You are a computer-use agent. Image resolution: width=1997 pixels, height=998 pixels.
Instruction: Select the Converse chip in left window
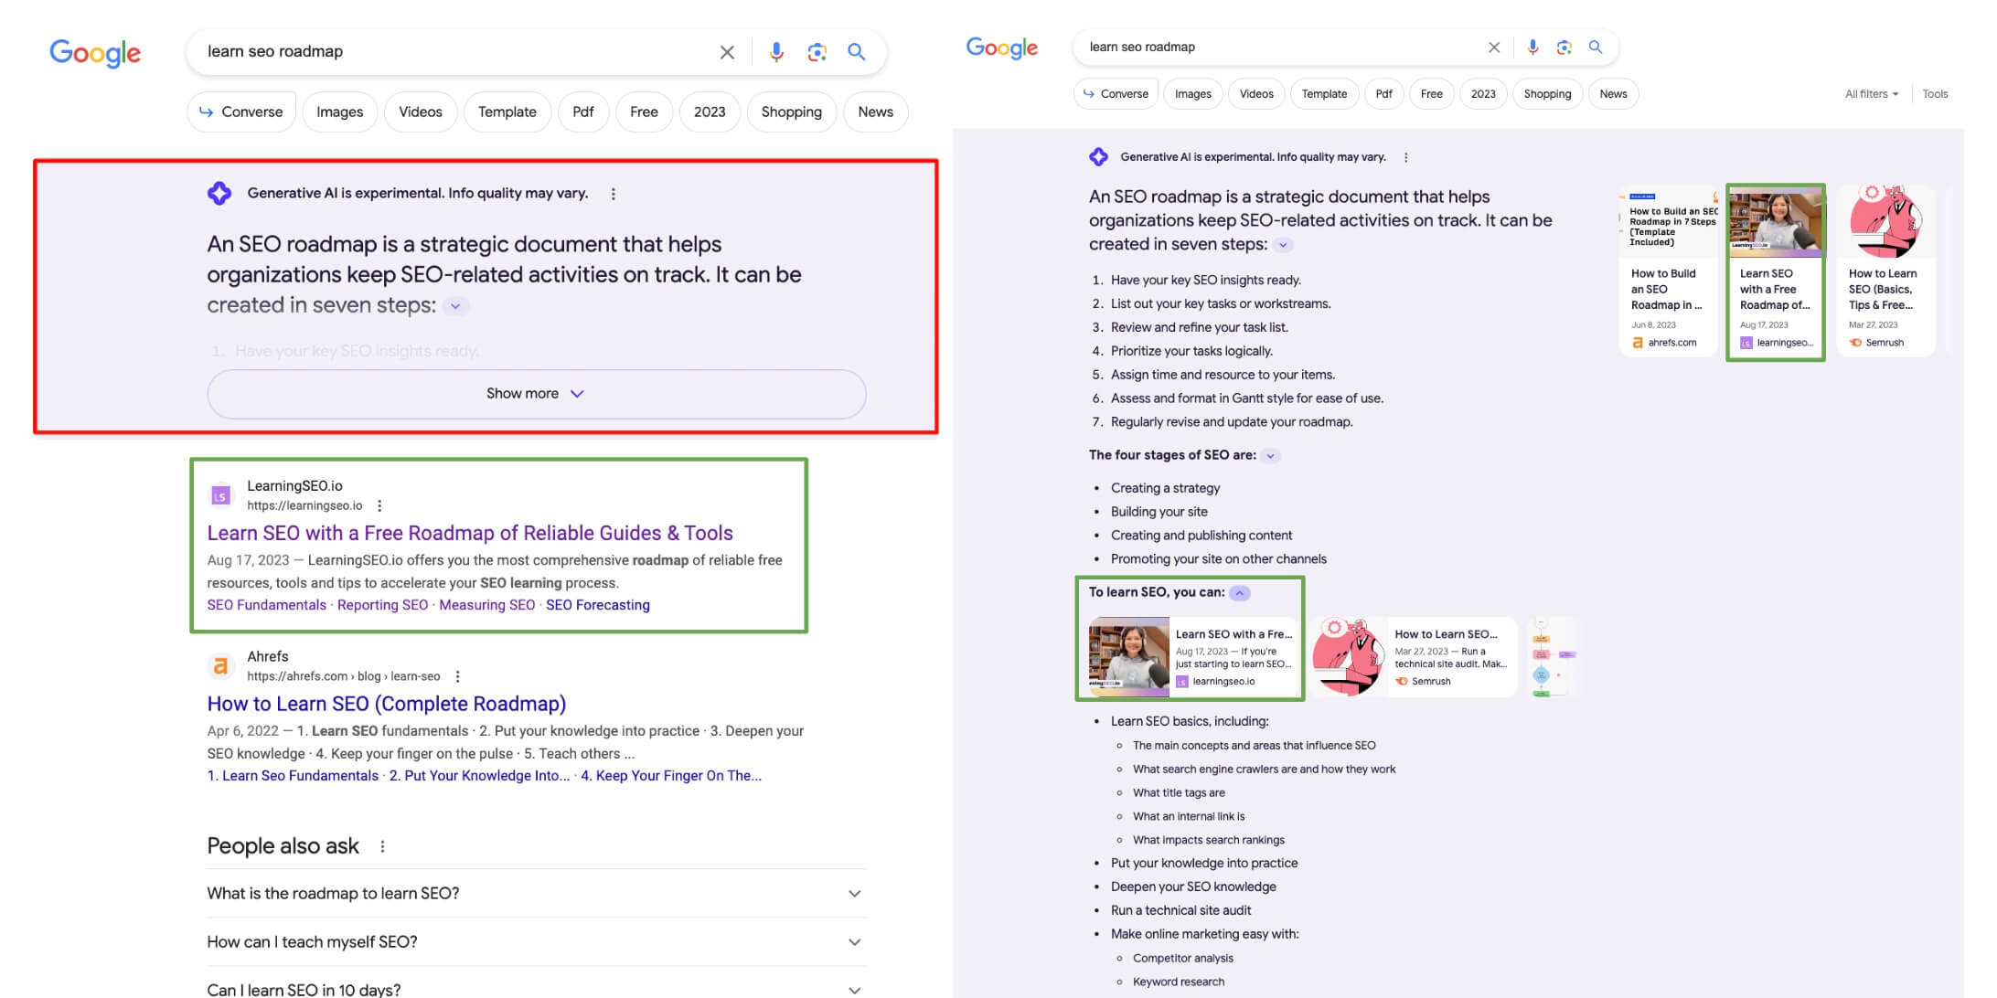click(241, 111)
